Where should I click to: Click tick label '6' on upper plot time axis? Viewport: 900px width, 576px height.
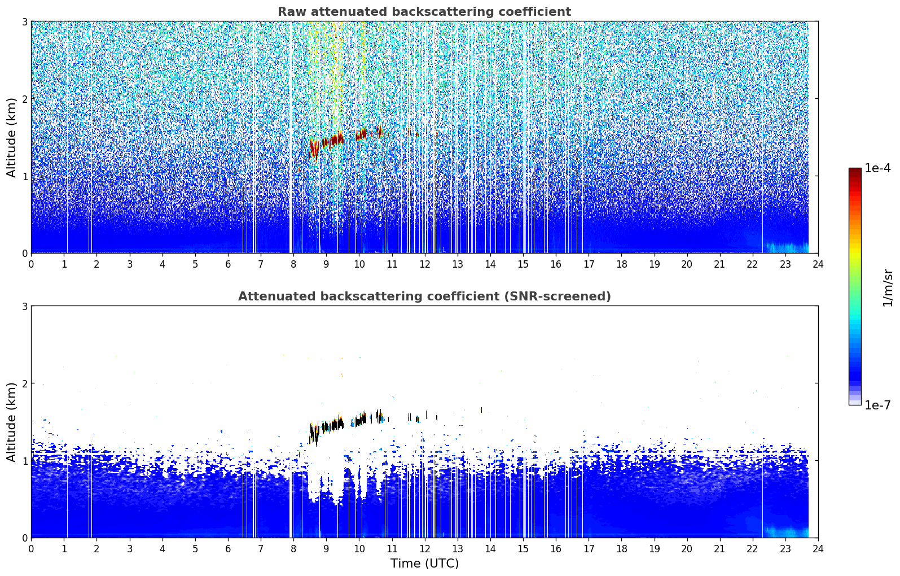[228, 264]
